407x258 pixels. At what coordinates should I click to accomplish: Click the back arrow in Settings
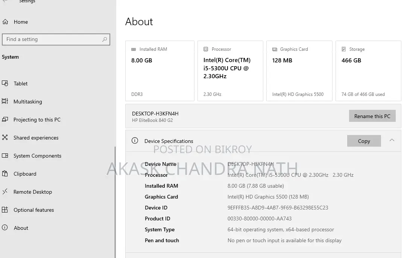[5, 2]
